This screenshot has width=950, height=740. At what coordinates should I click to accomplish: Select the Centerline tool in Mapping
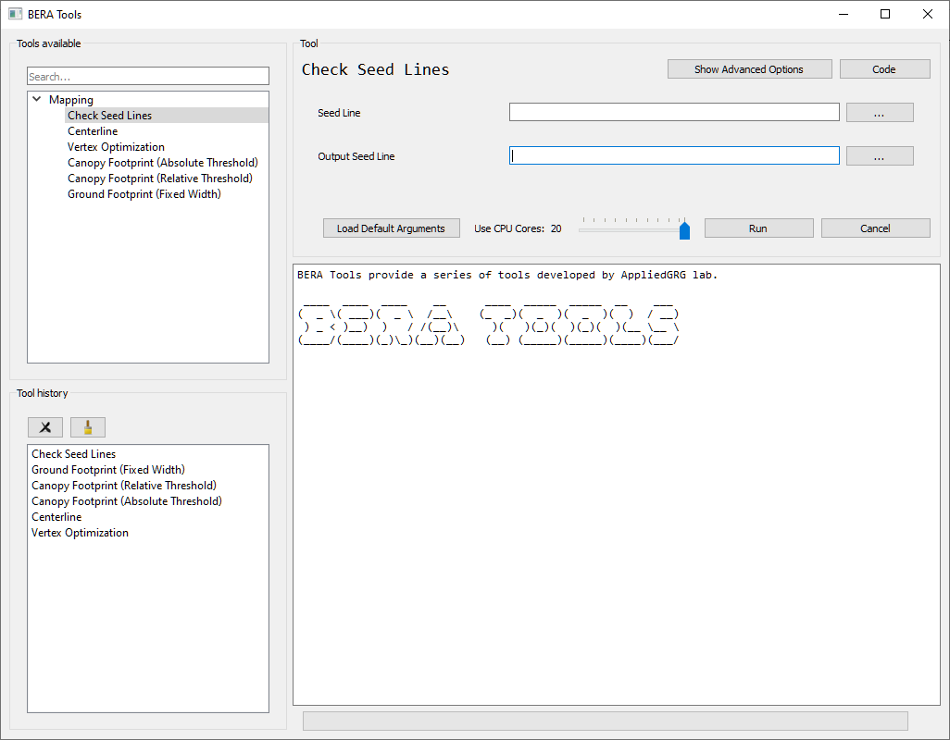point(92,130)
